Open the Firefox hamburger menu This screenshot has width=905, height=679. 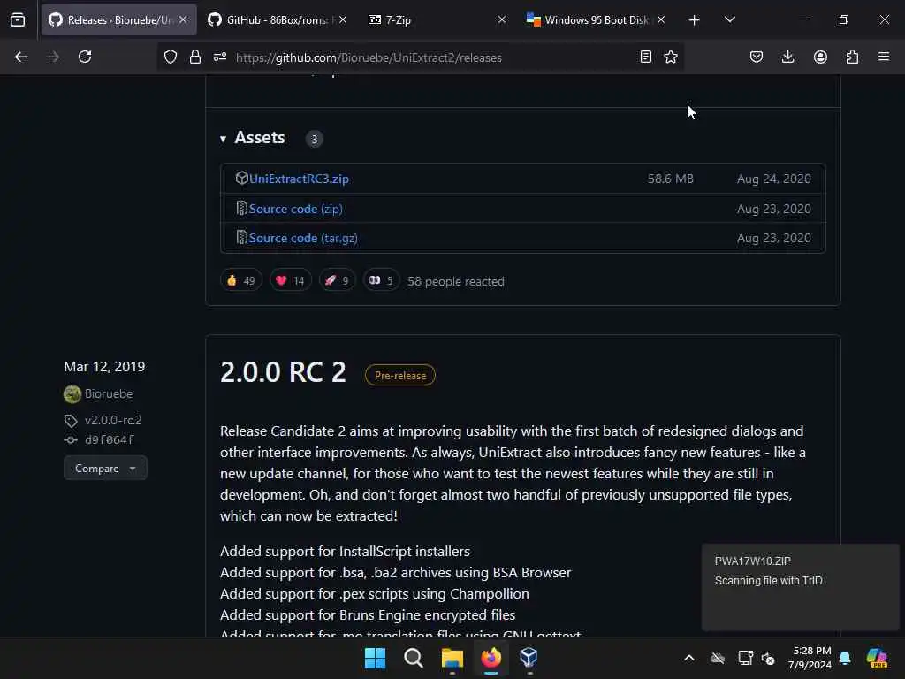[884, 57]
